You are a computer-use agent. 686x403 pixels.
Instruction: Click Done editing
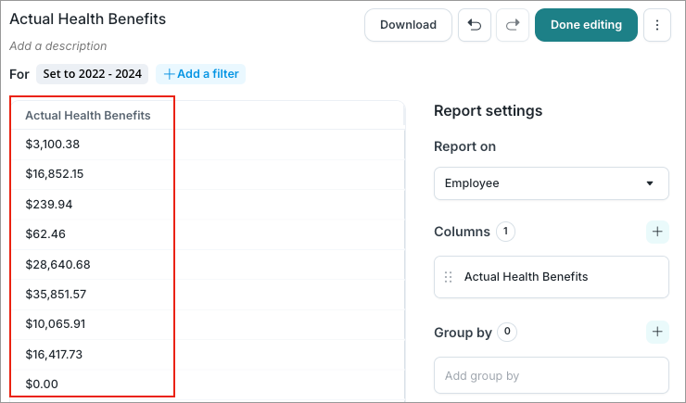tap(586, 25)
